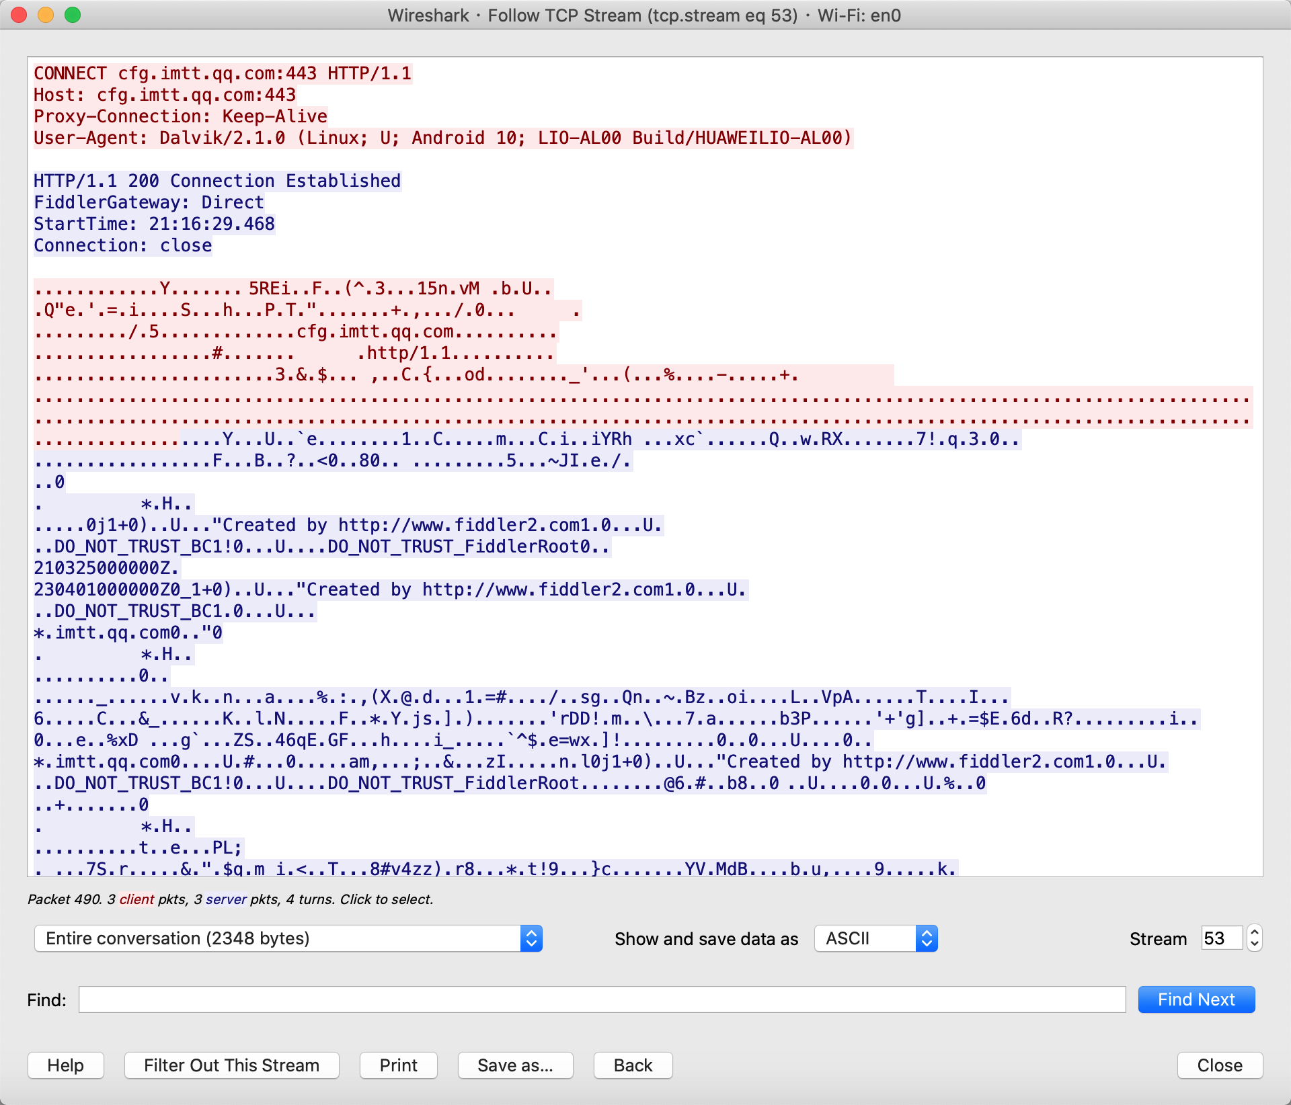Open the ASCII data format dropdown
The image size is (1291, 1105).
875,938
